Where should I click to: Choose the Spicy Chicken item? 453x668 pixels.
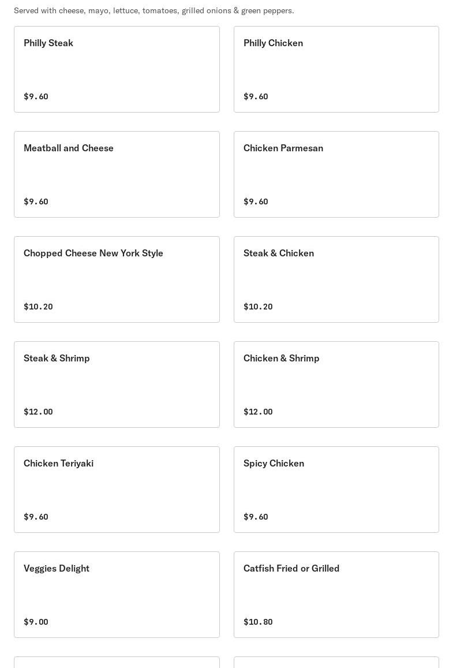point(336,490)
